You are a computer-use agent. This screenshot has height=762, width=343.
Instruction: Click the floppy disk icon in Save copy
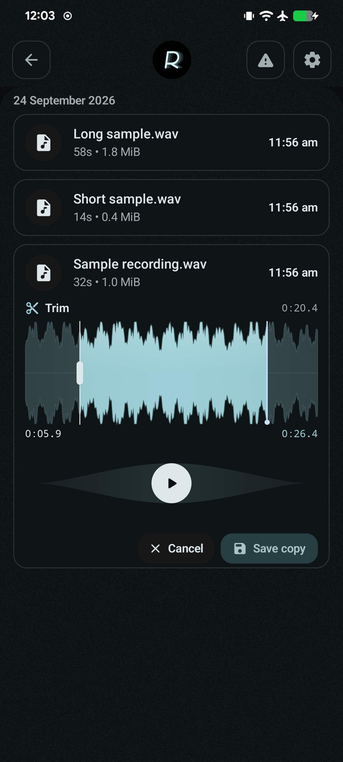coord(240,548)
